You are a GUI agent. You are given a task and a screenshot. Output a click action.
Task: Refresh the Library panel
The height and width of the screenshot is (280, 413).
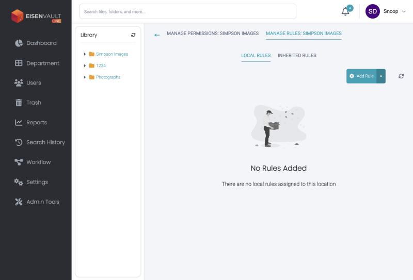coord(133,35)
